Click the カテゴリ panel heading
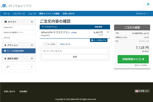The image size is (153, 102). coord(19,22)
